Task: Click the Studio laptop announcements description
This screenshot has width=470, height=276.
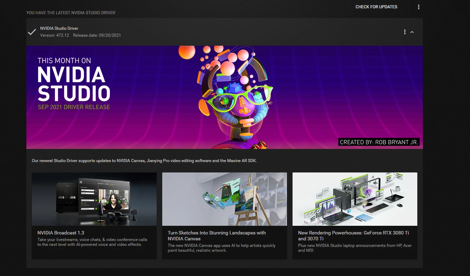Action: pos(355,248)
